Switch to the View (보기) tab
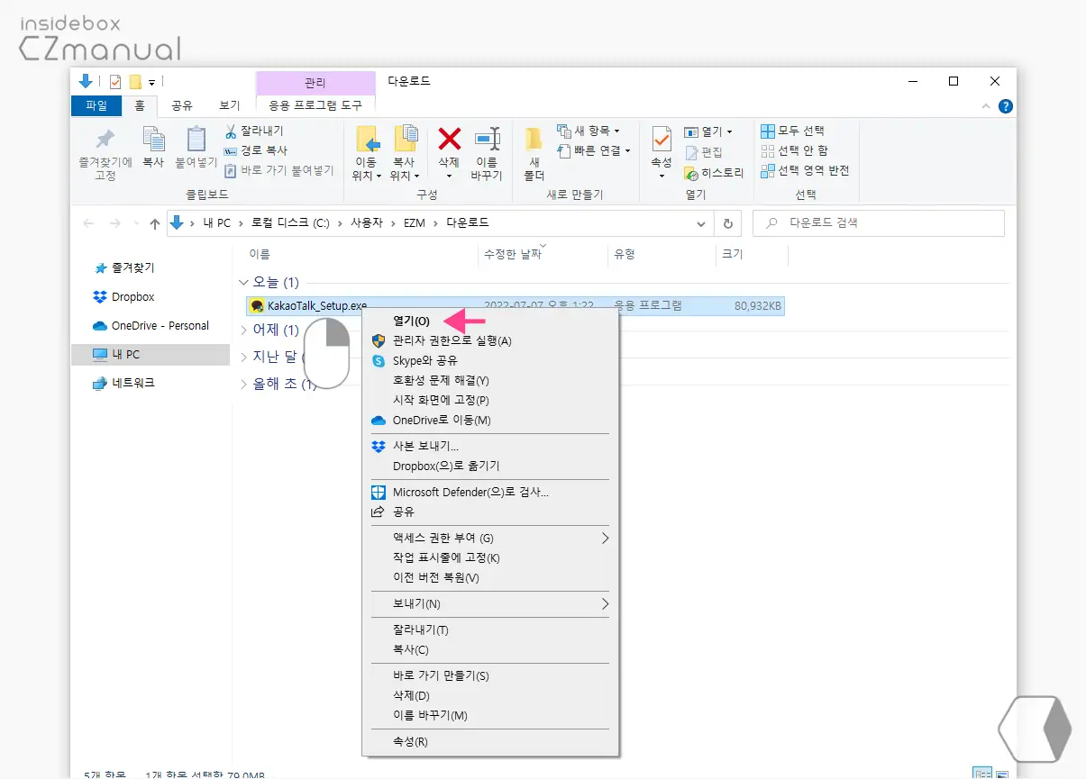Viewport: 1086px width, 779px height. [x=230, y=105]
